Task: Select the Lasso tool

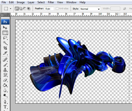Action: (5, 38)
